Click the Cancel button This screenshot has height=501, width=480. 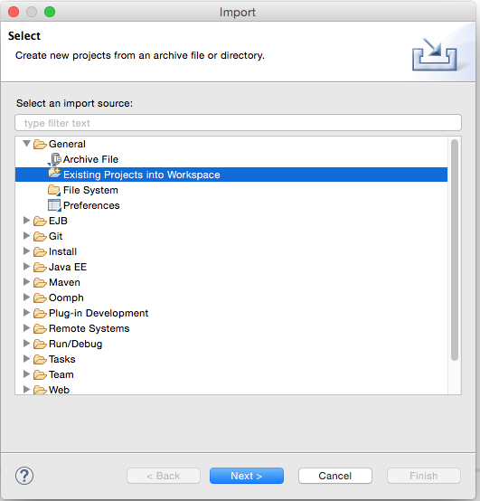(335, 476)
